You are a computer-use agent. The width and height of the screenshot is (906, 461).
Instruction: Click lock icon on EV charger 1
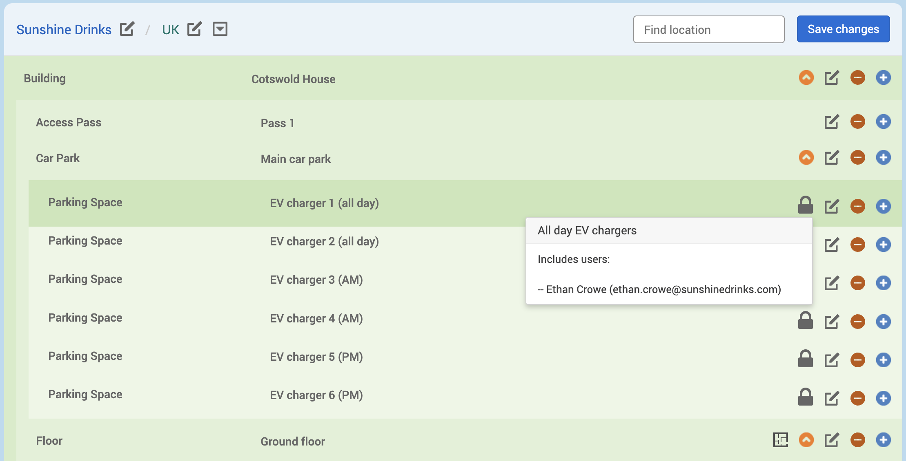(x=805, y=205)
